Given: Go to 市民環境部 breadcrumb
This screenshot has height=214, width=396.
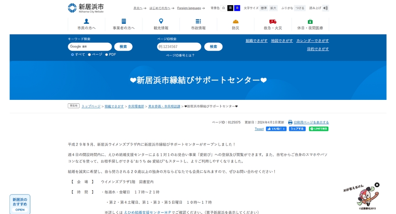Looking at the screenshot, I should coord(136,106).
